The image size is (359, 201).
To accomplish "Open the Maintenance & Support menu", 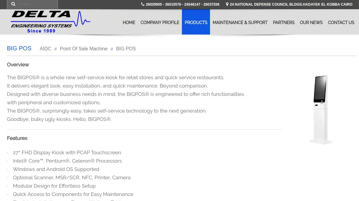I will pos(240,22).
